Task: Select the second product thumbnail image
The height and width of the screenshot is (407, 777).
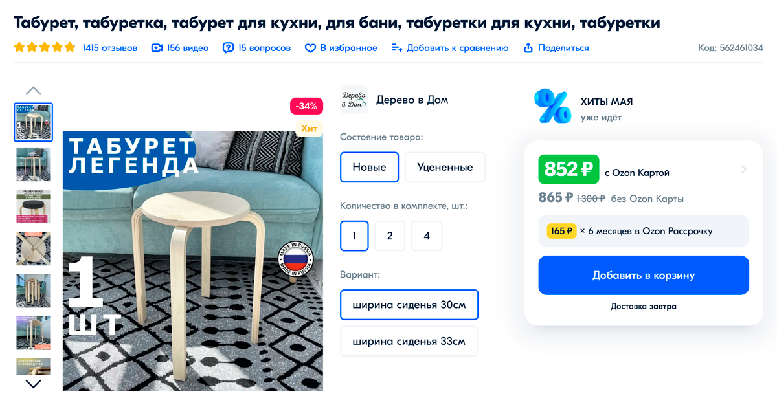Action: coord(33,164)
